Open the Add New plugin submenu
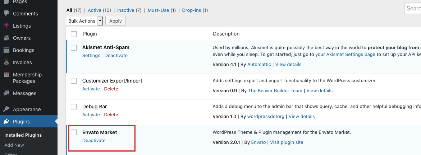Viewport: 421px width, 155px height. point(14,145)
